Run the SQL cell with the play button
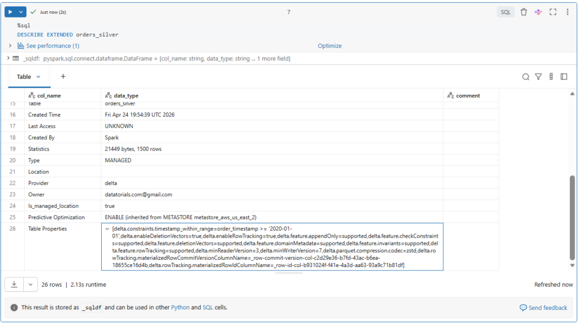 point(10,12)
